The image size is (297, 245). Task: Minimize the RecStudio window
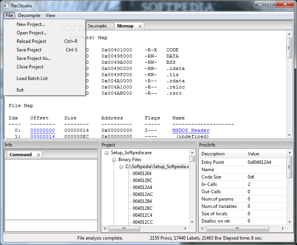260,4
